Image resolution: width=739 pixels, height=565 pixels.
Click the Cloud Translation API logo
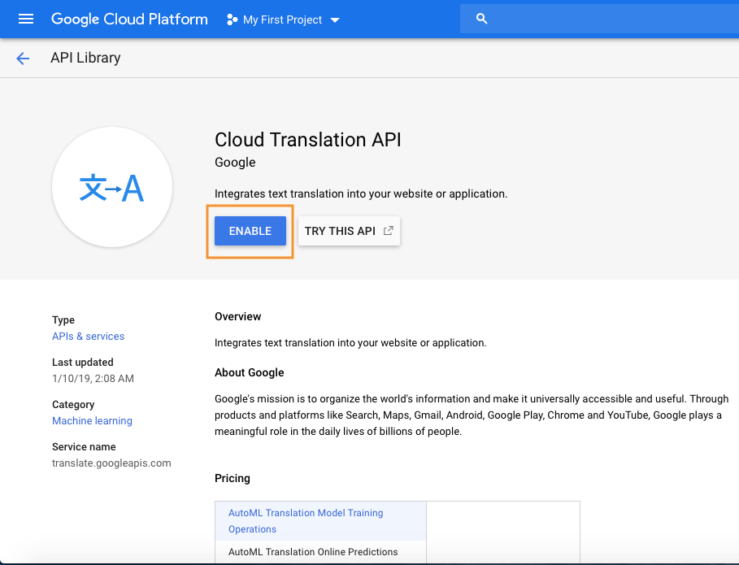coord(112,187)
